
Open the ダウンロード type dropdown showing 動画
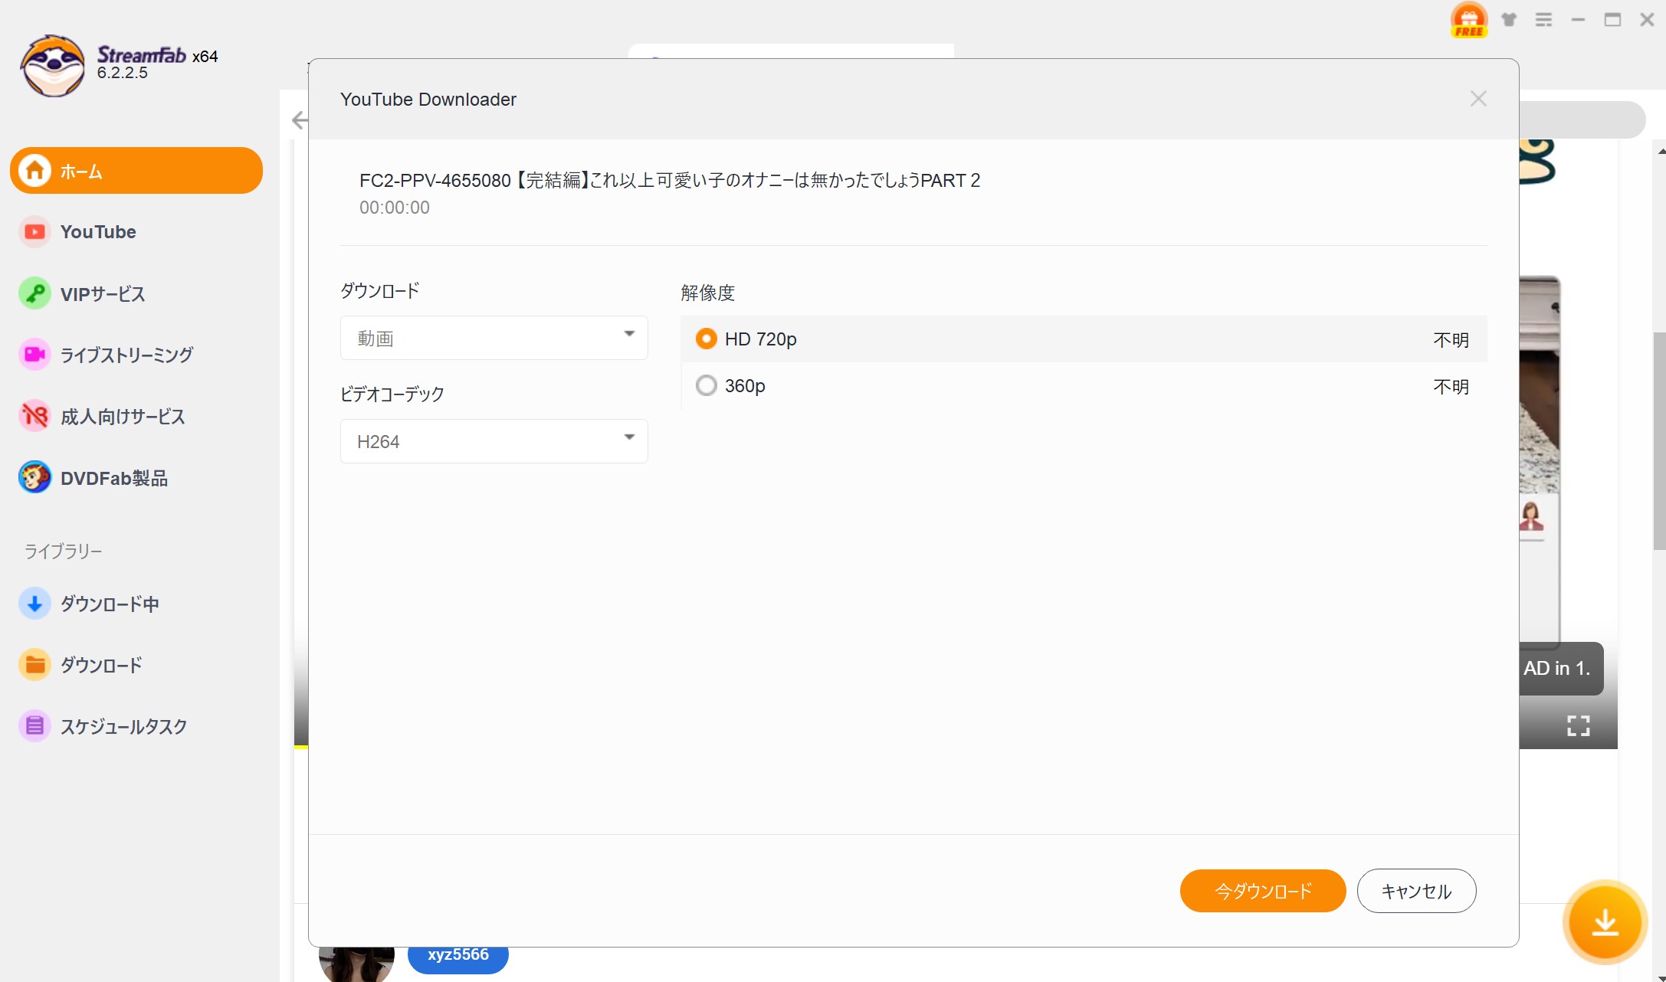(x=494, y=337)
